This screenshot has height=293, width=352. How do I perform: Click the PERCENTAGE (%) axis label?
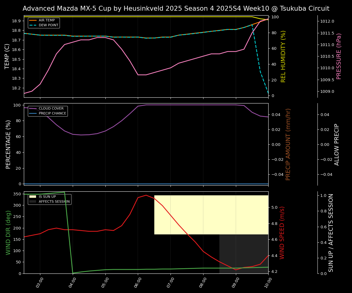tap(9, 144)
